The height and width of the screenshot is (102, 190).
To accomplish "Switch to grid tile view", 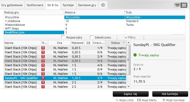I will click(x=178, y=5).
